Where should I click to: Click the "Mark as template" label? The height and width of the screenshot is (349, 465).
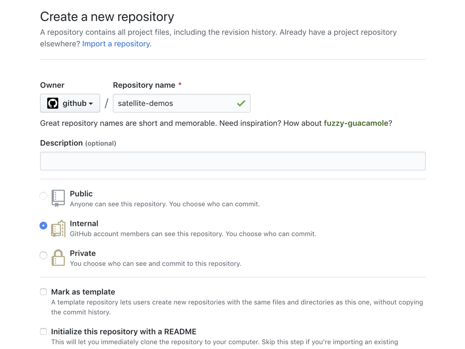click(83, 292)
